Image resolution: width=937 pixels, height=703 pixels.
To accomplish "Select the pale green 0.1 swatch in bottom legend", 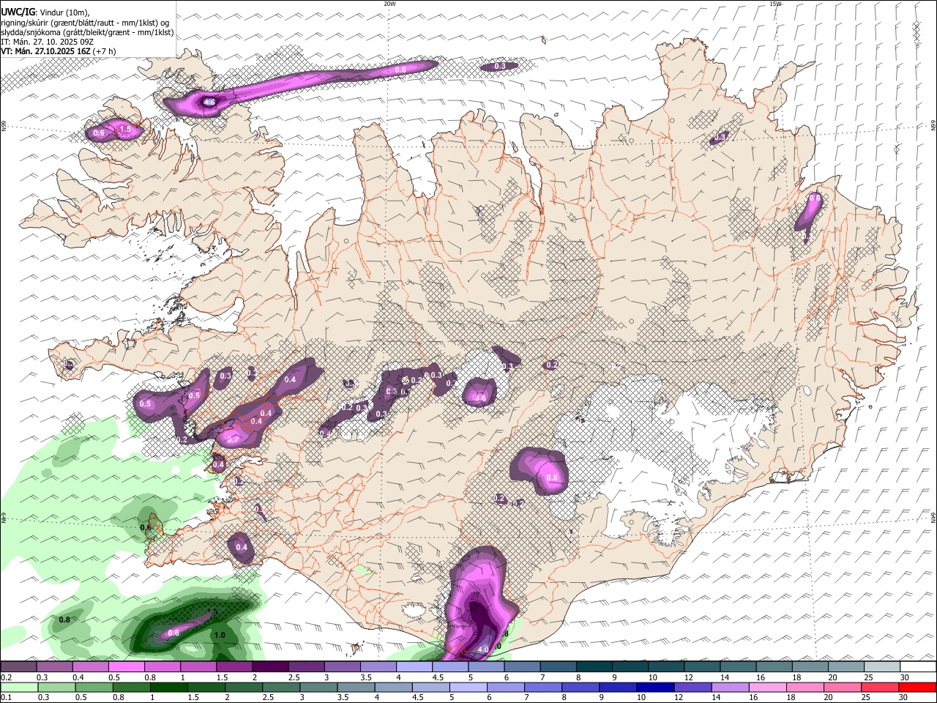I will click(18, 688).
